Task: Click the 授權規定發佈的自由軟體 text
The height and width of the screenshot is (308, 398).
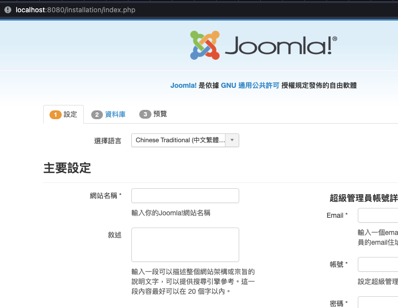Action: pos(319,85)
